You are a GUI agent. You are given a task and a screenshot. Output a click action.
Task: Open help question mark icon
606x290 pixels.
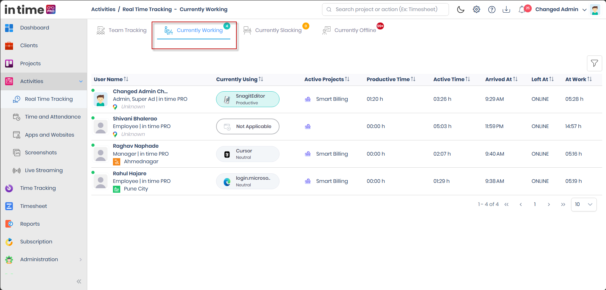(492, 10)
